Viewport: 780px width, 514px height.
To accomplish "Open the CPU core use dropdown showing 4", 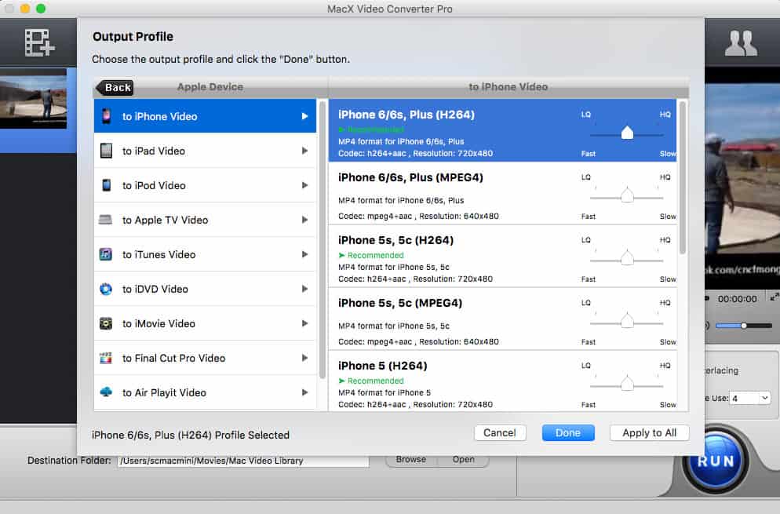I will [x=750, y=398].
